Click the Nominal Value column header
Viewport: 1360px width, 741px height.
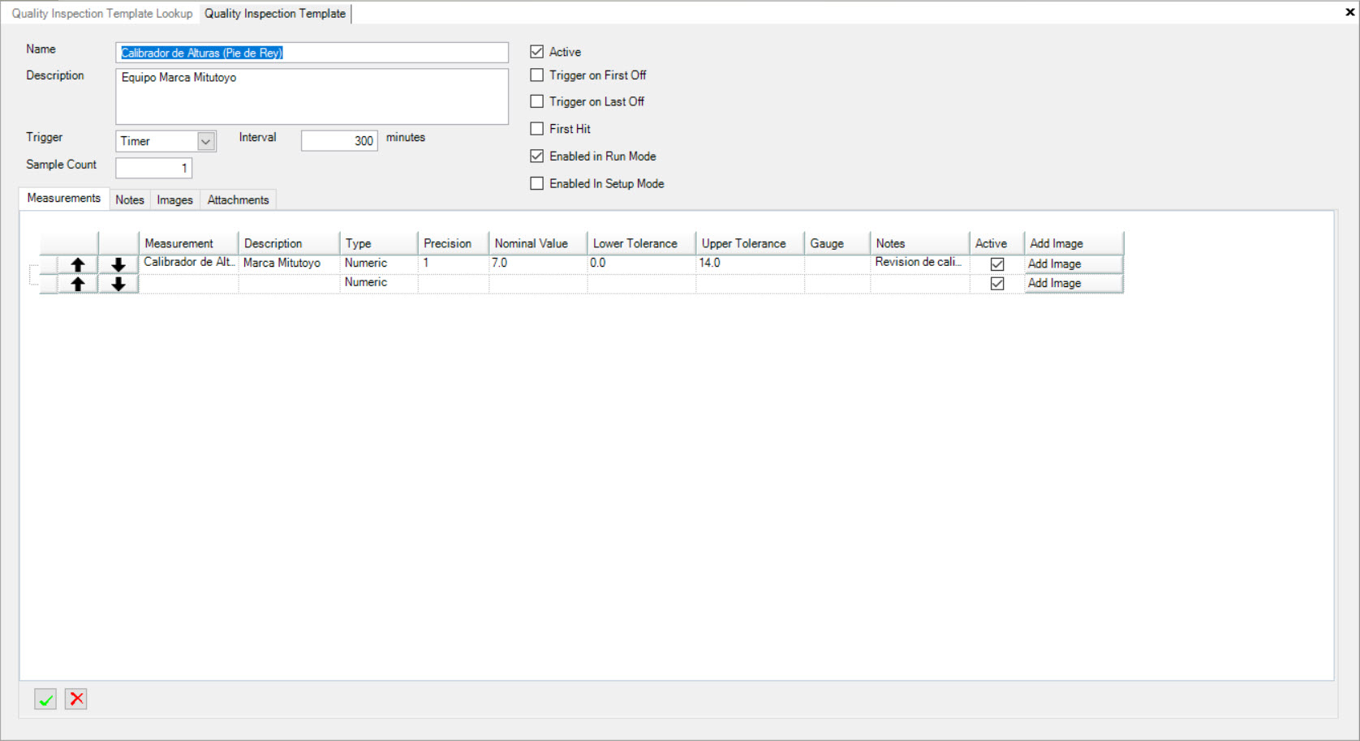[539, 243]
